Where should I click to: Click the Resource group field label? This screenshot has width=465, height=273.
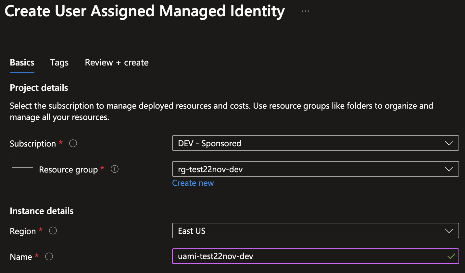68,170
